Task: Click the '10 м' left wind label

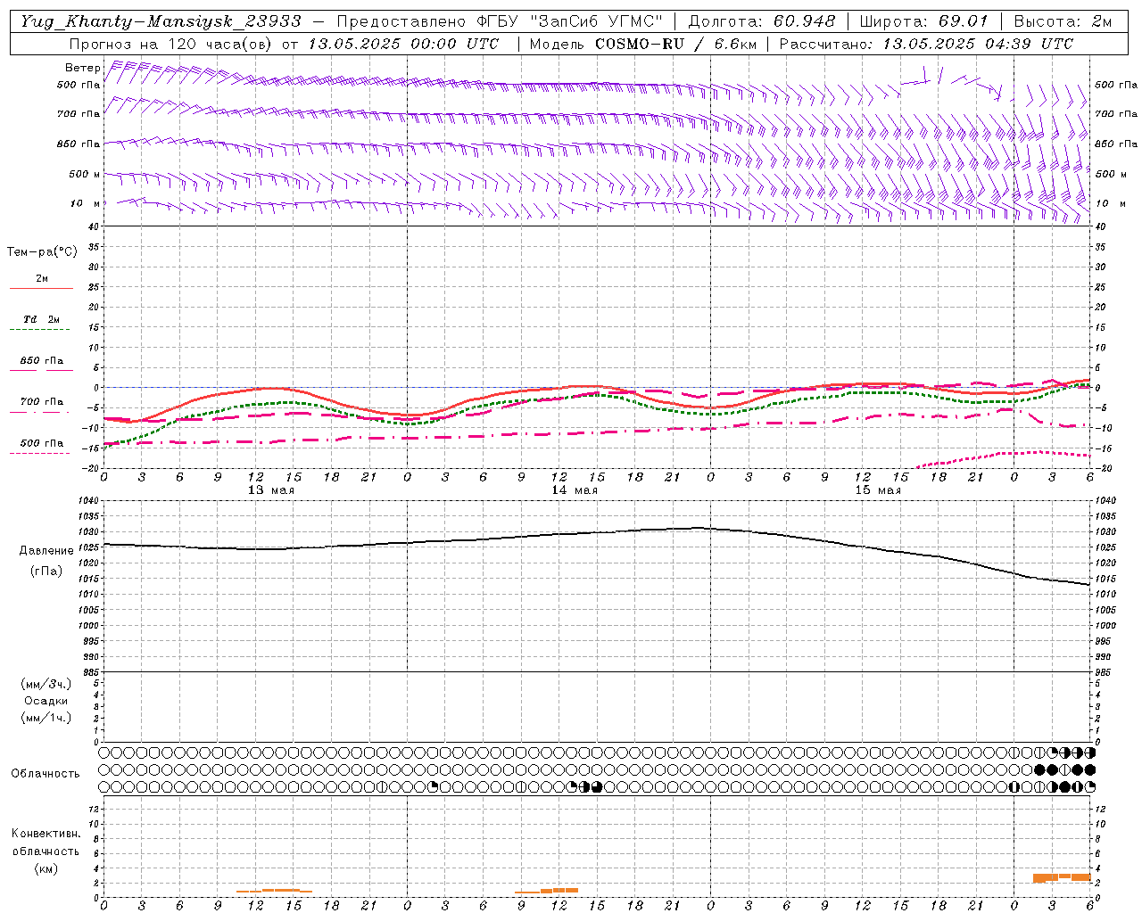Action: pyautogui.click(x=85, y=203)
